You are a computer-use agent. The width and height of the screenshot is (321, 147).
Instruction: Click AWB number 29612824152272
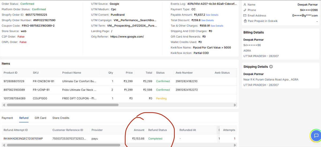tap(187, 90)
